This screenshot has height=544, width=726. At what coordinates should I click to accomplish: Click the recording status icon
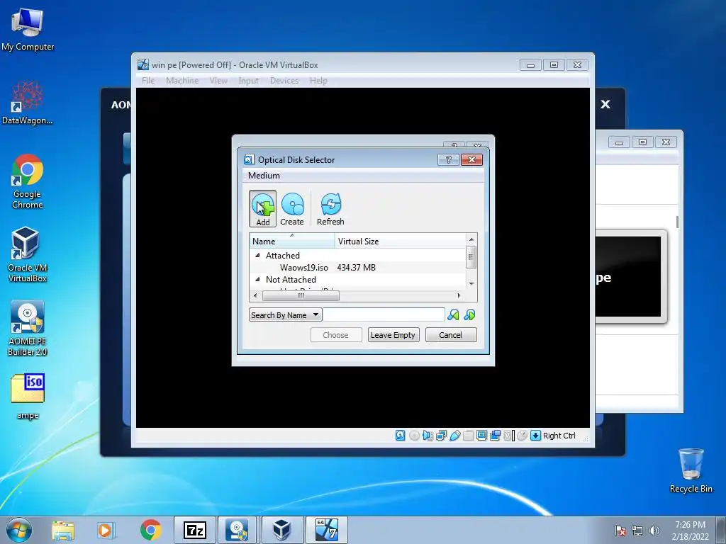(x=495, y=436)
